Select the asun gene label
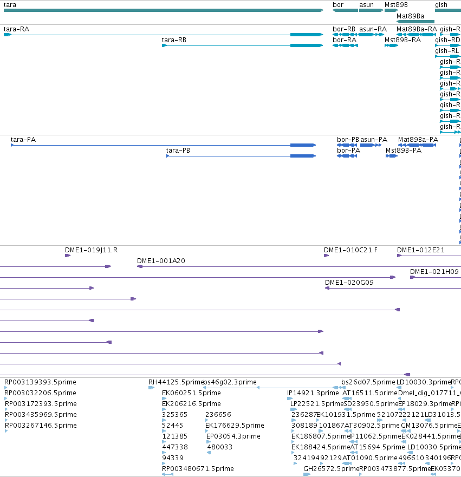 (366, 5)
